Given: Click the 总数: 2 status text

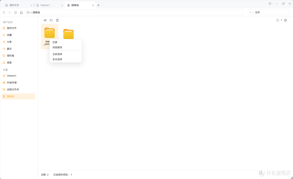Looking at the screenshot, I should 45,175.
